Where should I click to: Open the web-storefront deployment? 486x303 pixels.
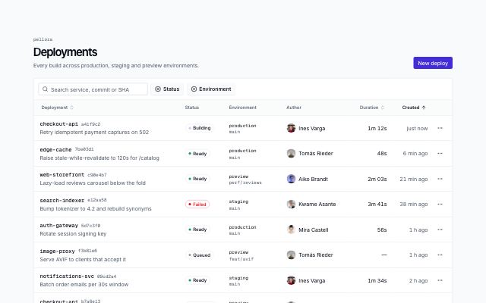tap(62, 175)
